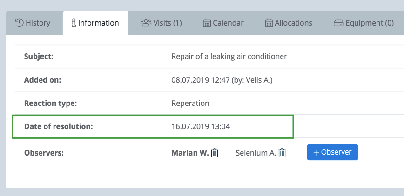Click the people group icon for Visits
Image resolution: width=404 pixels, height=196 pixels.
(x=146, y=23)
